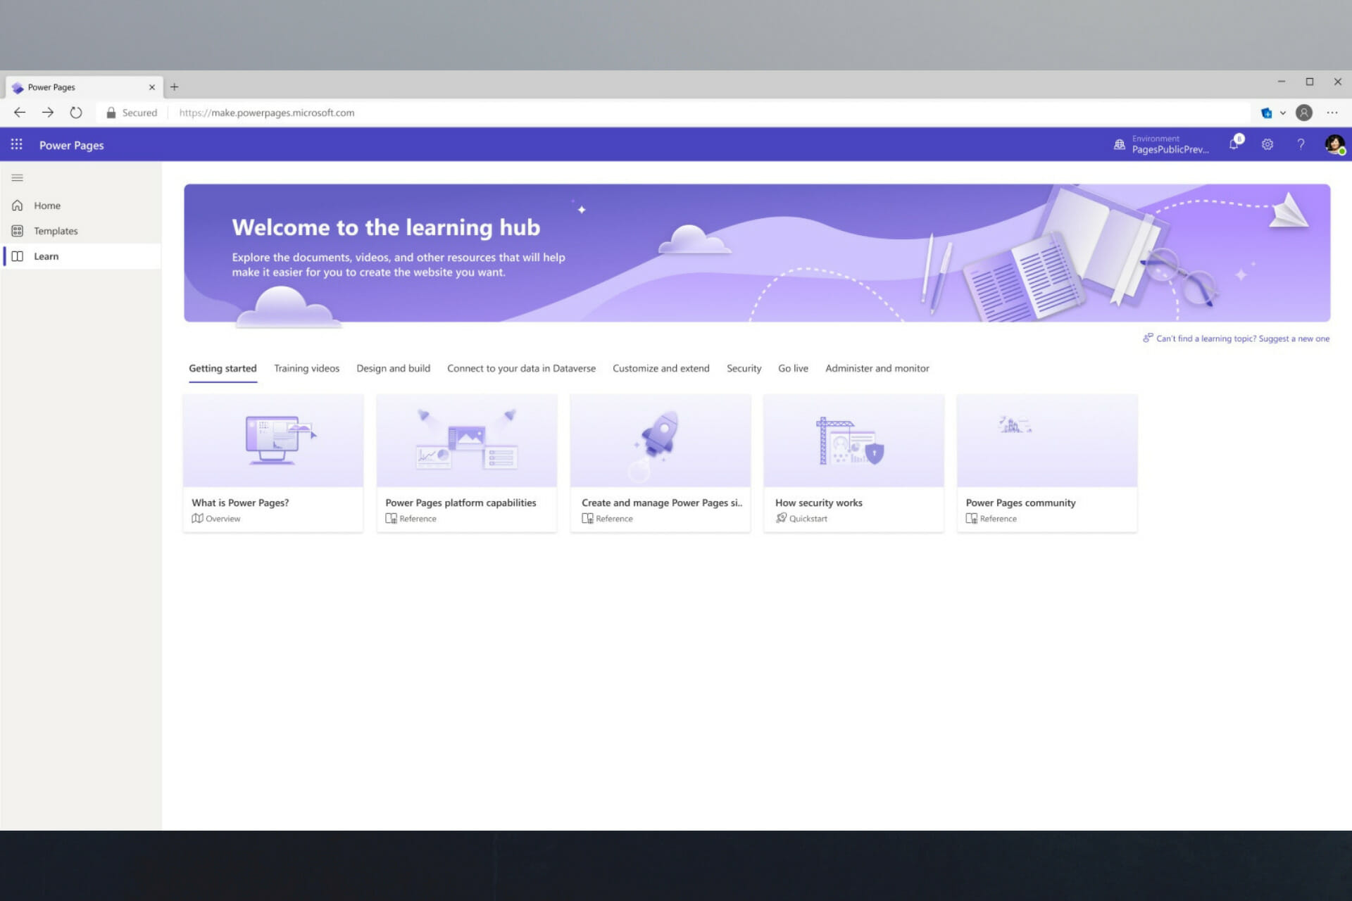Open the browser three-dot menu

(1332, 113)
